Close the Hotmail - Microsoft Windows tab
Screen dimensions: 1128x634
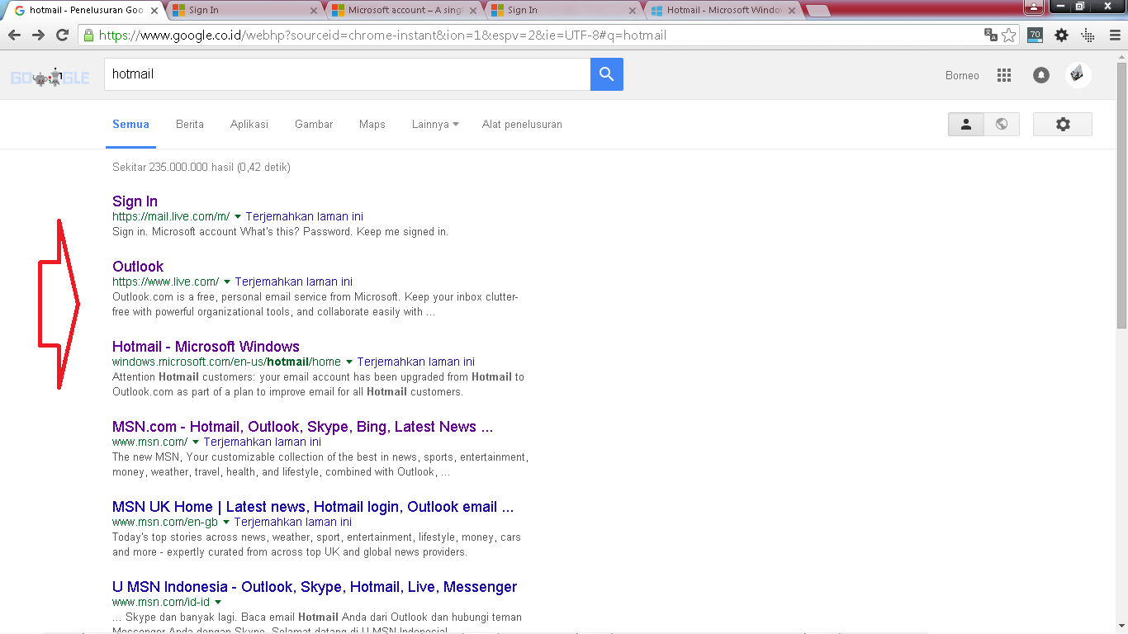click(x=792, y=11)
